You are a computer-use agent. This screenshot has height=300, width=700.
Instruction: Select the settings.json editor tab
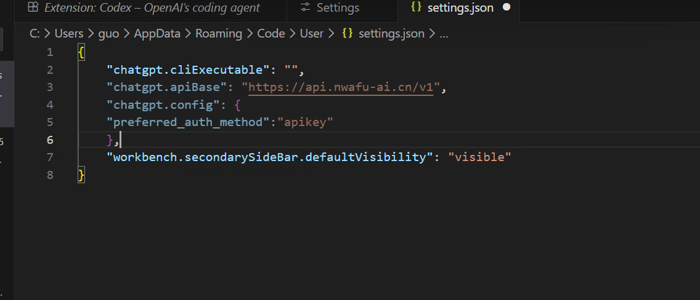[x=460, y=8]
